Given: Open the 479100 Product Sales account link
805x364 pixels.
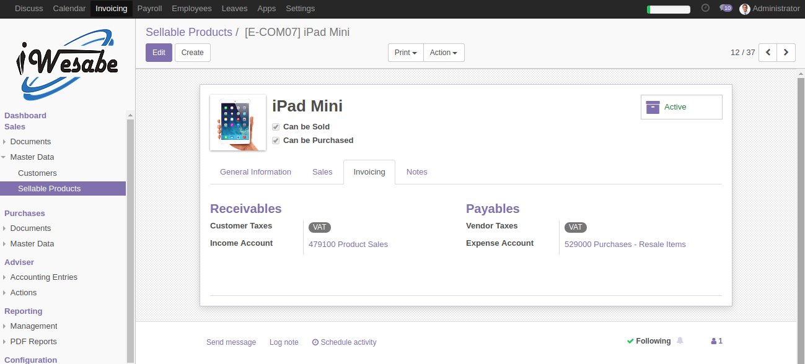Looking at the screenshot, I should click(x=348, y=245).
